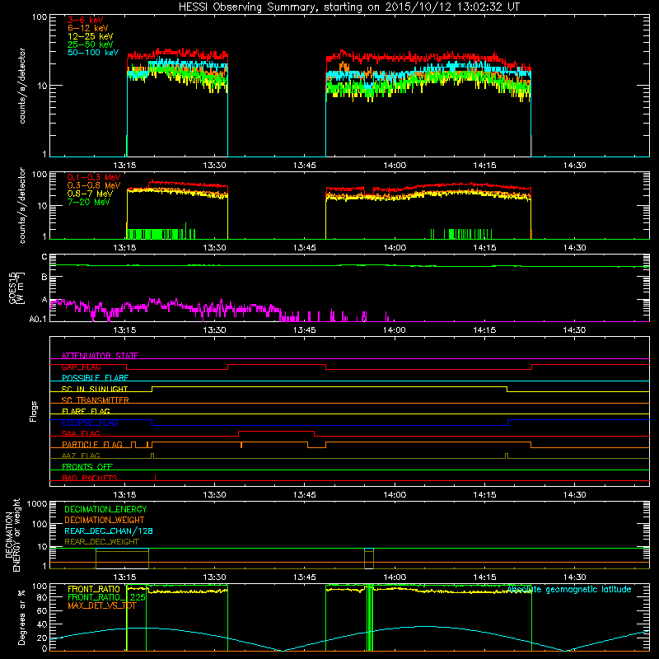Select the 3-6 keV legend label
Viewport: 659px width, 659px height.
(86, 20)
